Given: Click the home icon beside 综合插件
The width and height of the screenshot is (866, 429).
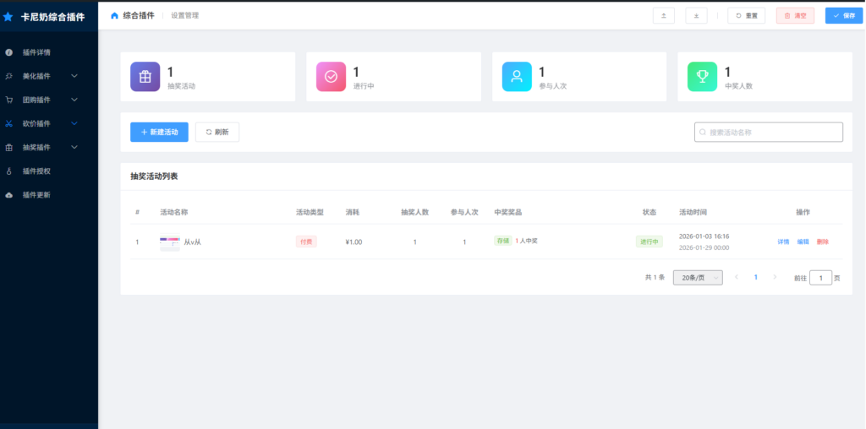Looking at the screenshot, I should (x=114, y=15).
